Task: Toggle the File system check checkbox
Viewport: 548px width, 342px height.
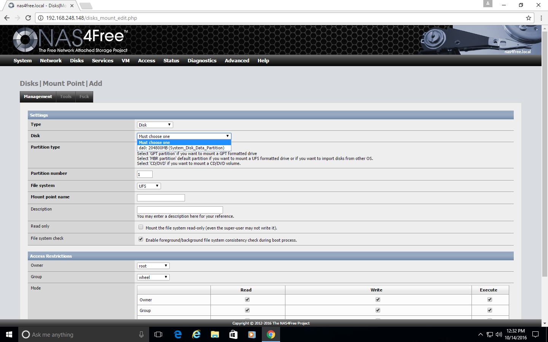Action: click(141, 239)
